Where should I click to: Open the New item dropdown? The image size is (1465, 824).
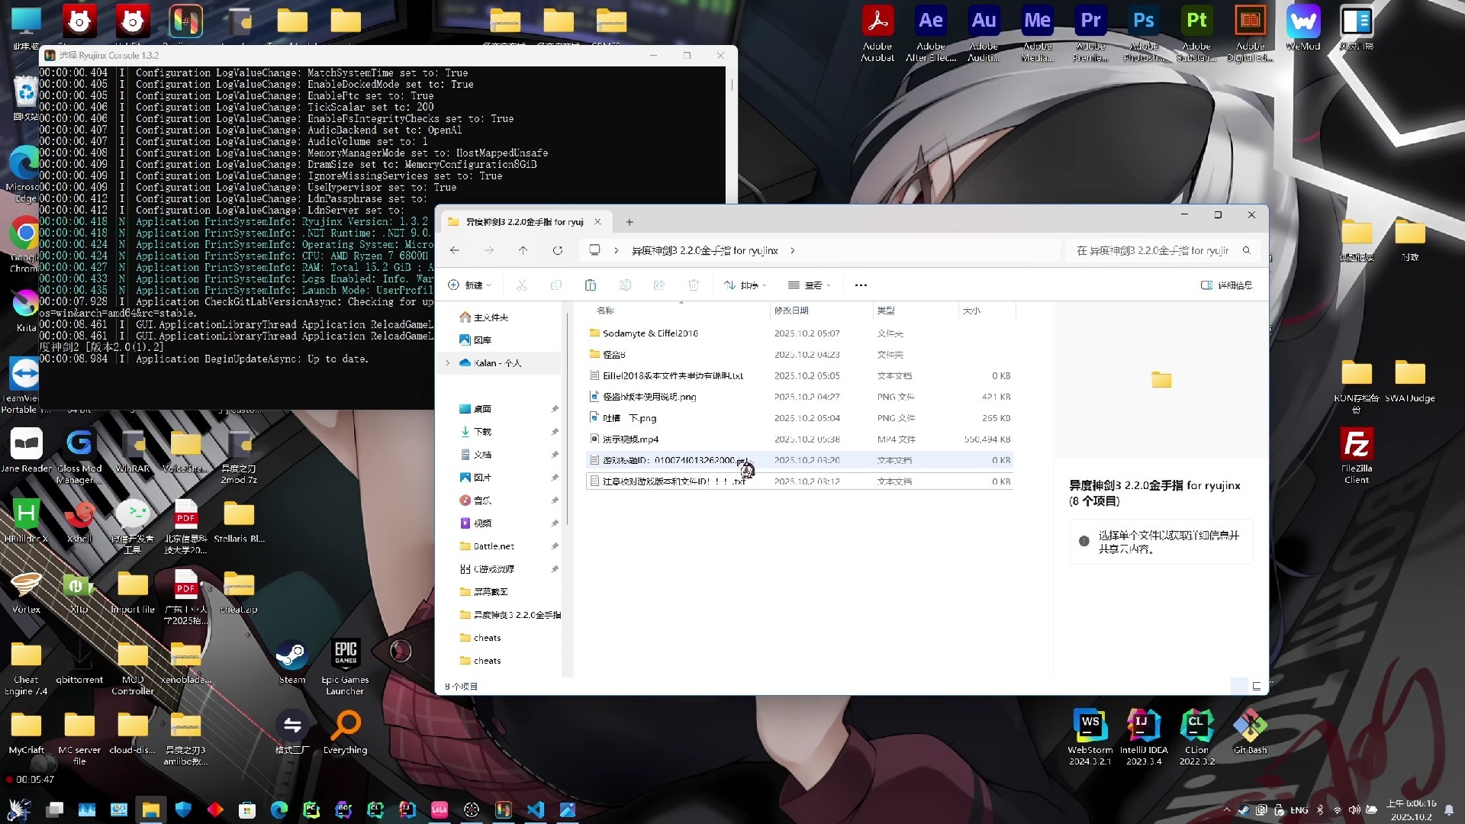470,285
